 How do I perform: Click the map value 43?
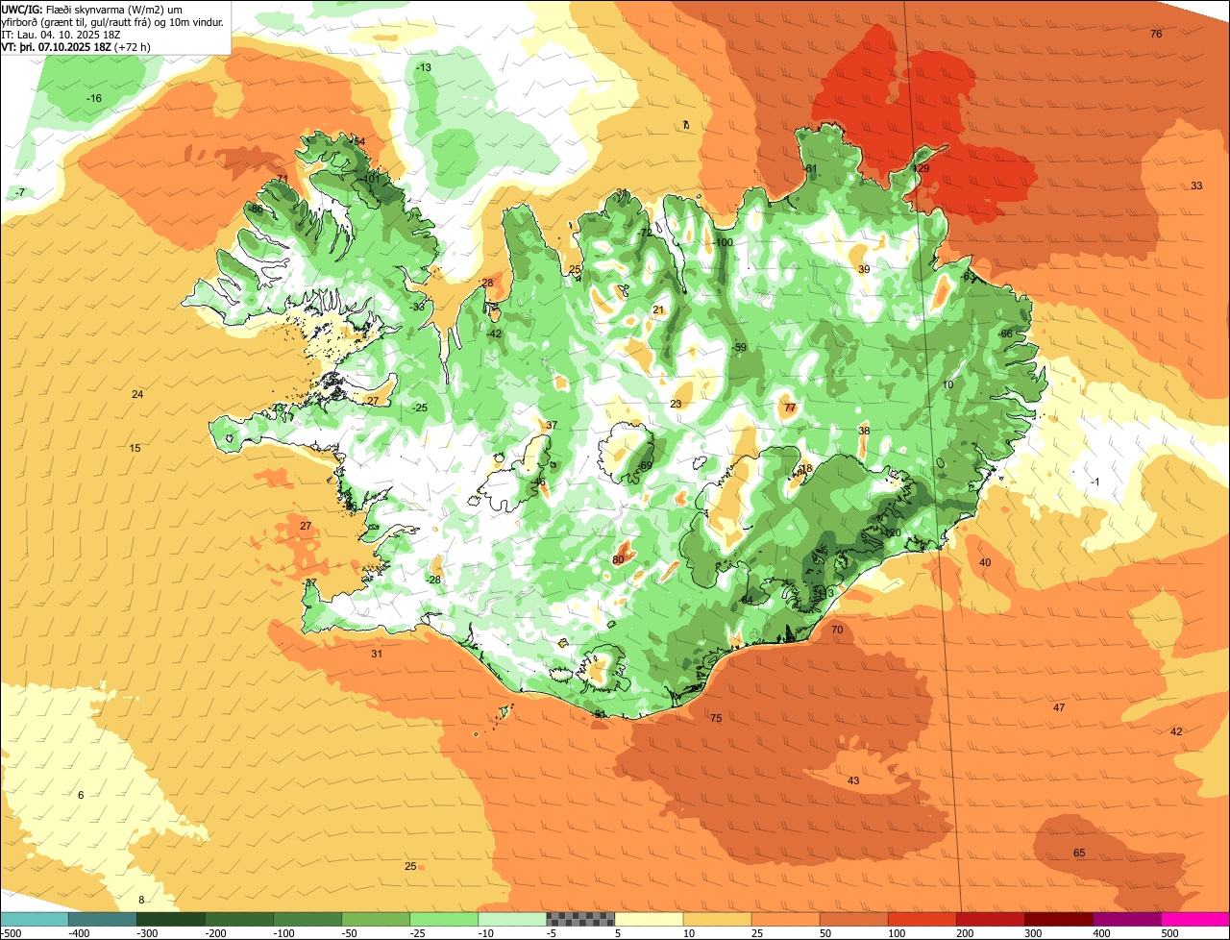[853, 780]
